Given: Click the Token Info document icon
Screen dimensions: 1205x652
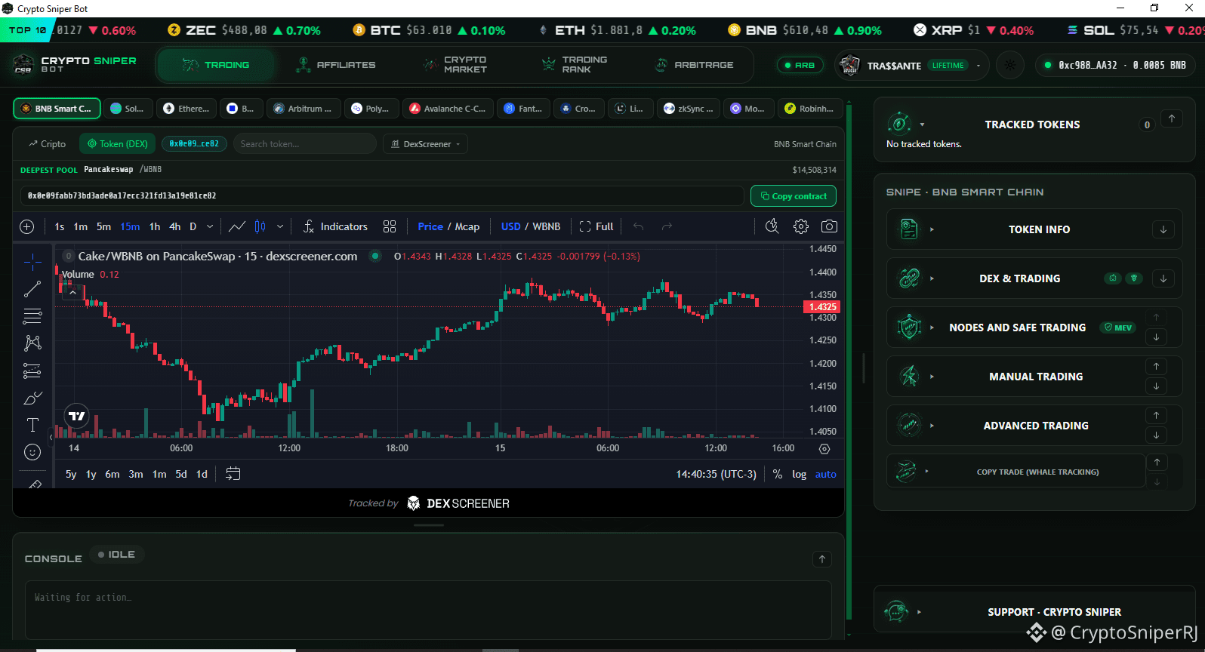Looking at the screenshot, I should (909, 229).
